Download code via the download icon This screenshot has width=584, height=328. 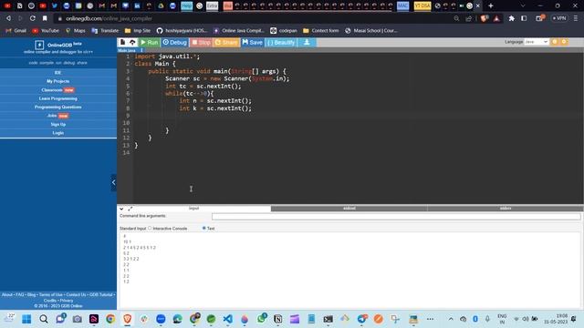pos(307,43)
